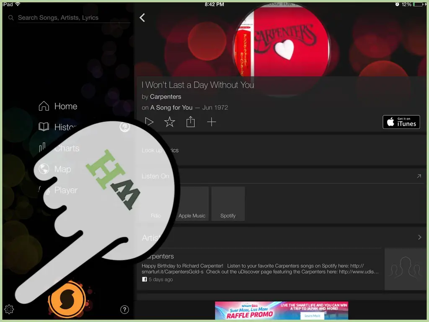429x322 pixels.
Task: Tap the battery indicator in status bar
Action: (418, 4)
